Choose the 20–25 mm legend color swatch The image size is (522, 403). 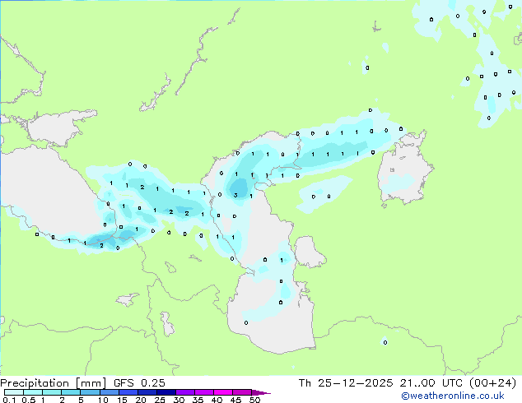[x=147, y=392]
